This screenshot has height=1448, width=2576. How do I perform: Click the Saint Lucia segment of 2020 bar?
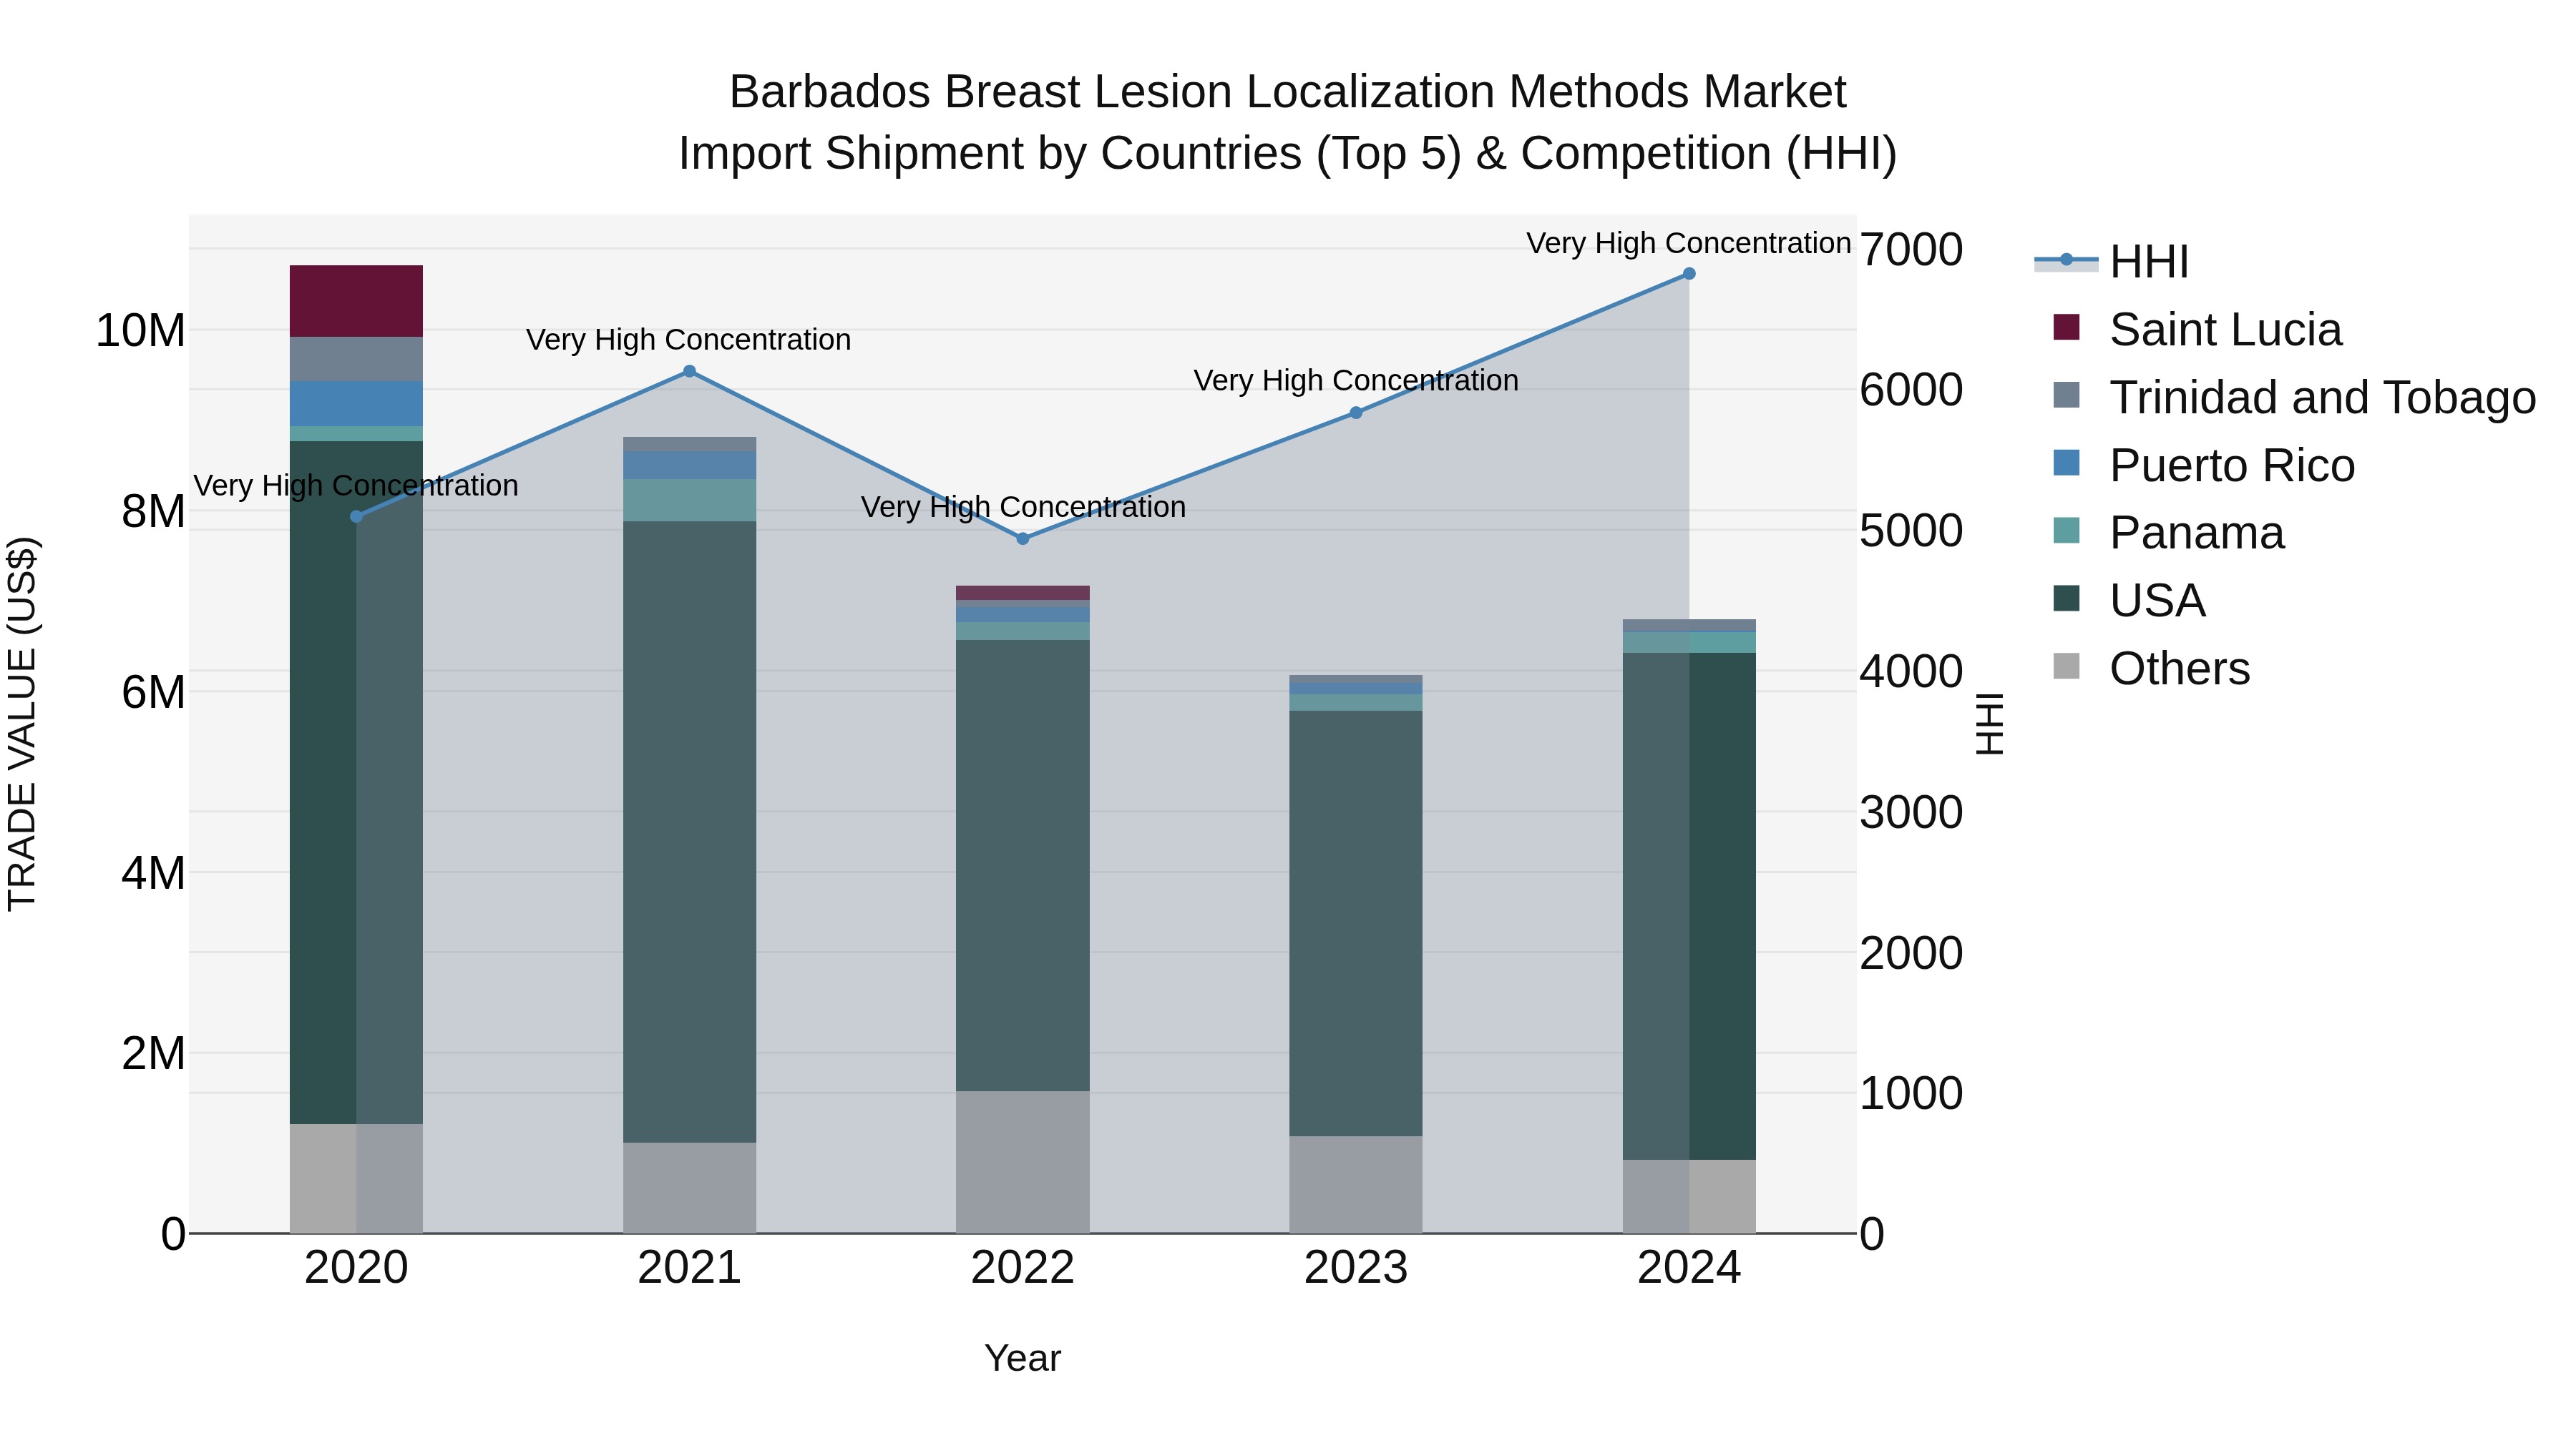coord(356,301)
